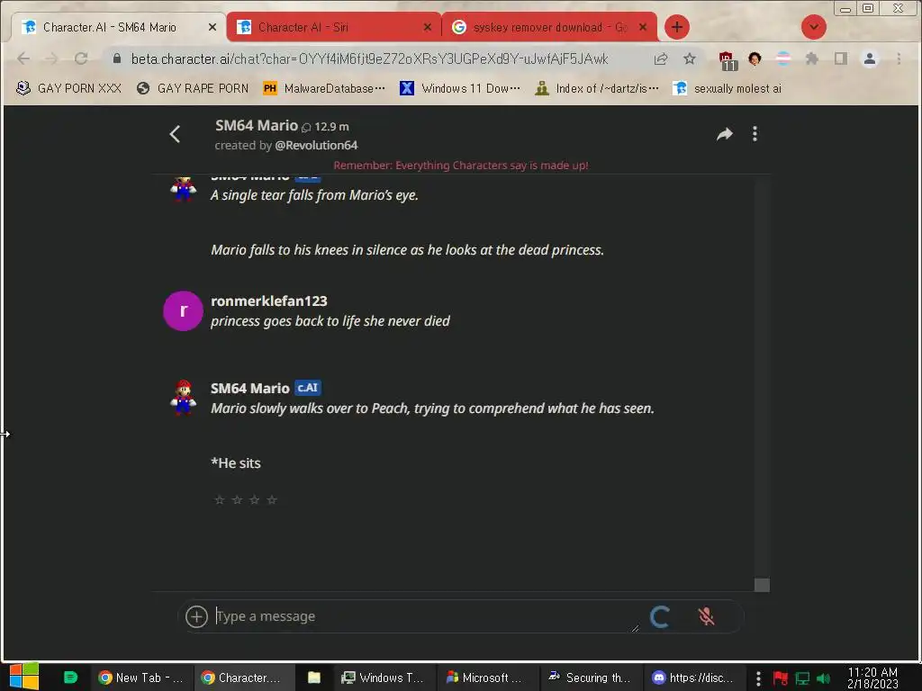
Task: Click the browser Back arrow
Action: coord(23,58)
